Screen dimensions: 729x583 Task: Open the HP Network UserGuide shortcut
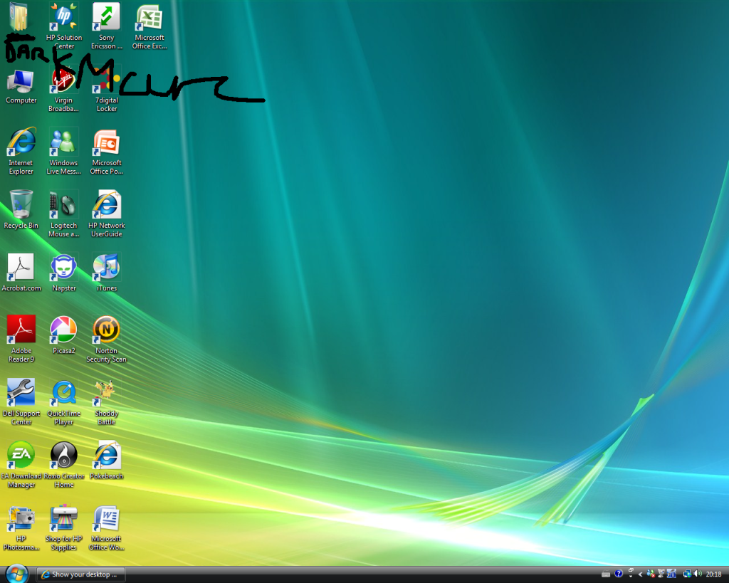click(x=107, y=214)
